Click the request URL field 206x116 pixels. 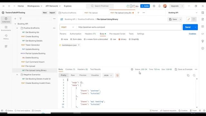pyautogui.click(x=129, y=27)
